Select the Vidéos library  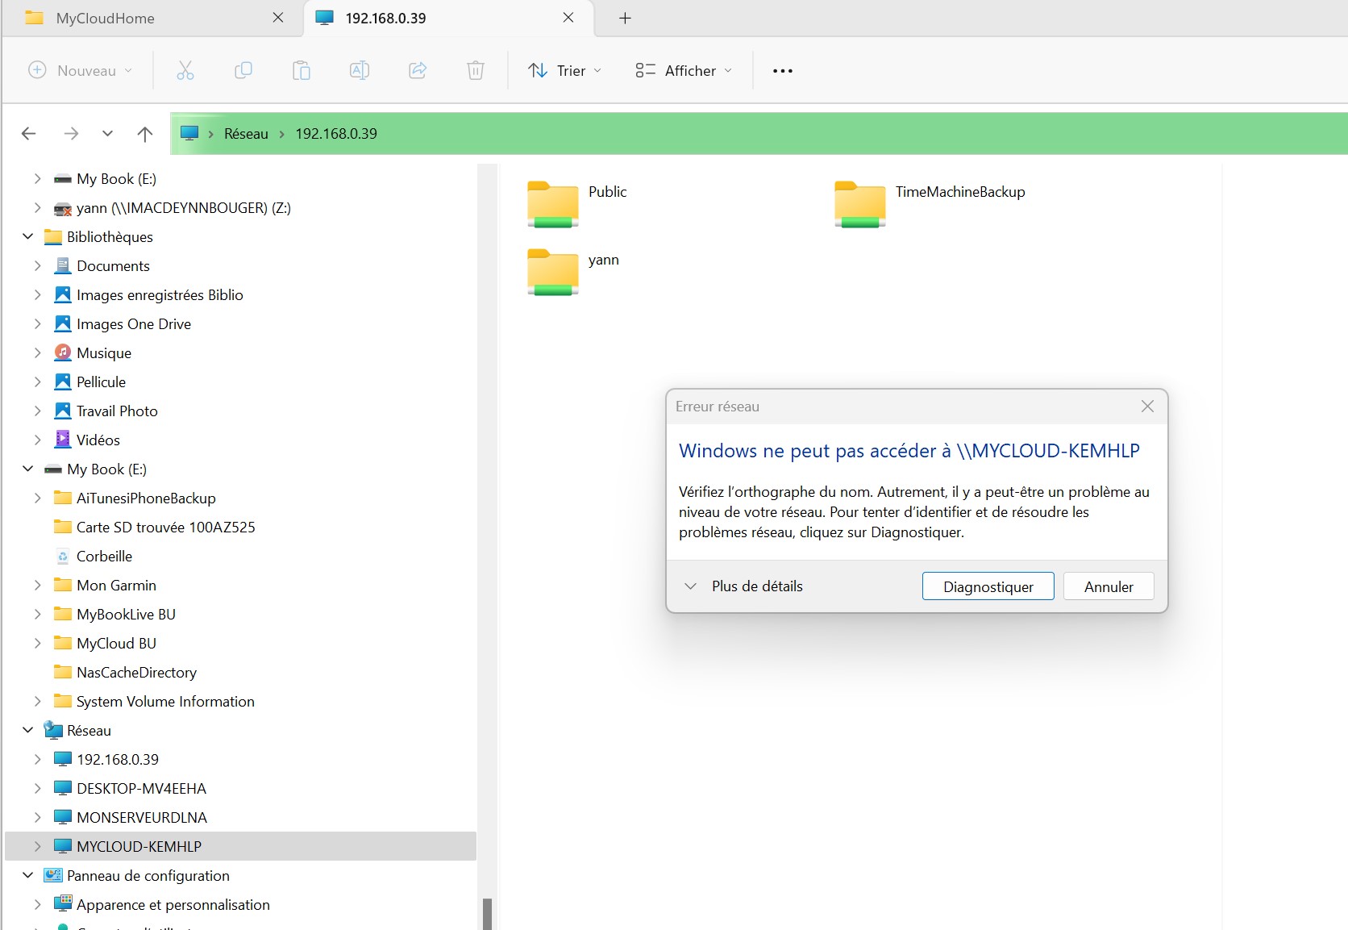[98, 440]
